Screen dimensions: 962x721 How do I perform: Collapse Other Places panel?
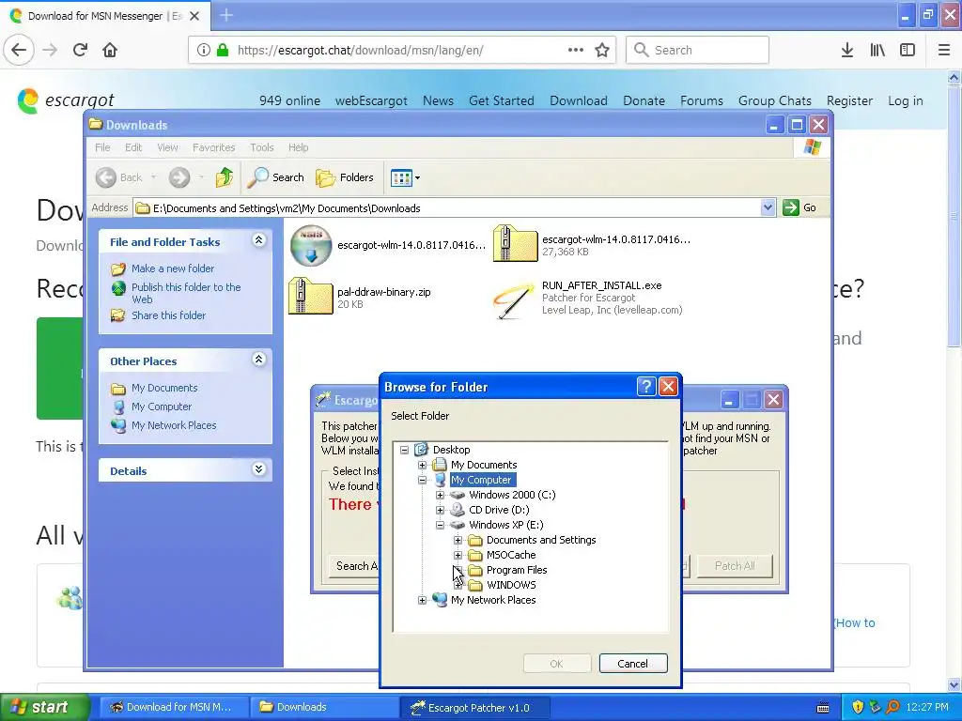point(259,360)
